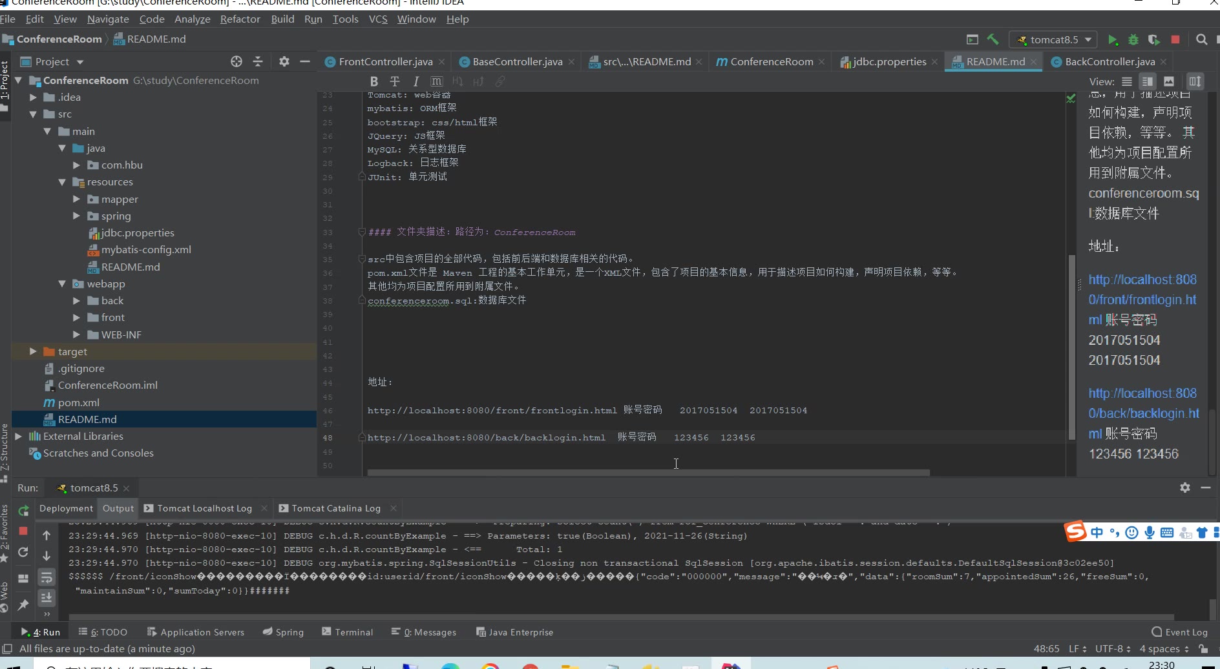This screenshot has height=669, width=1220.
Task: Hide the Project tool window
Action: (x=305, y=61)
